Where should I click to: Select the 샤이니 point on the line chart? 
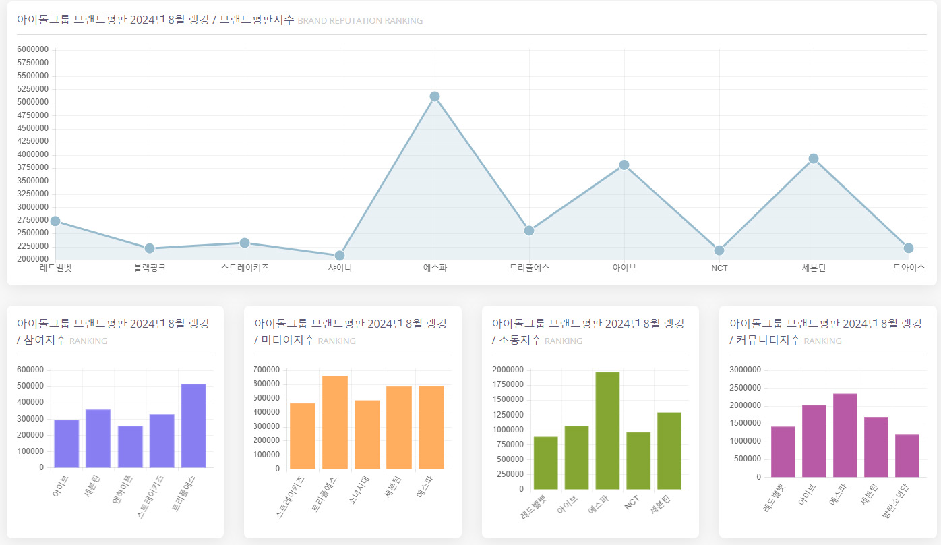pos(340,256)
